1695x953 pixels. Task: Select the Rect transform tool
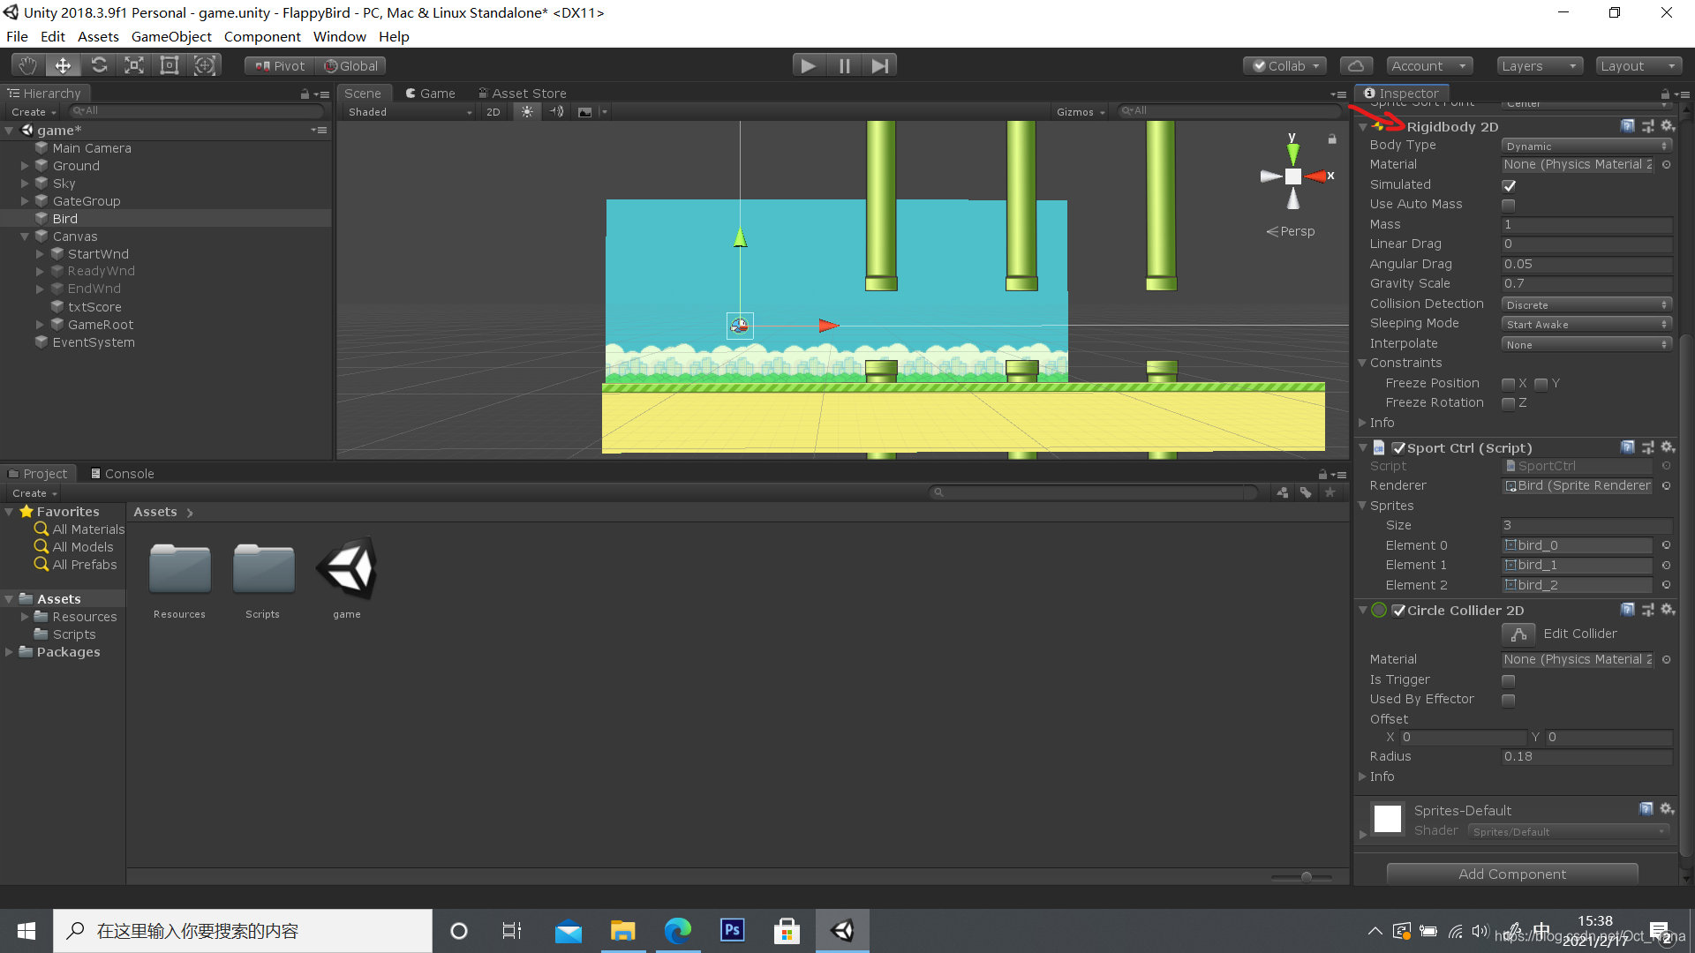pos(169,65)
